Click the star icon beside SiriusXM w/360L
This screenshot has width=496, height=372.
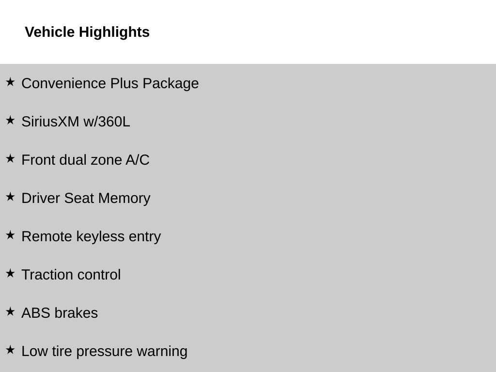(10, 120)
